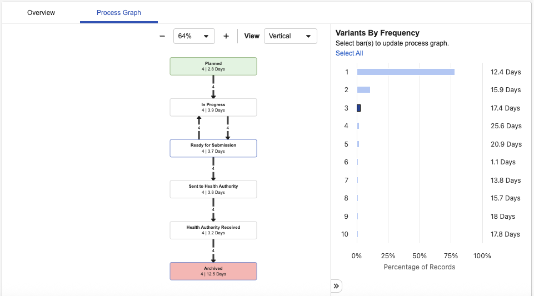Deselect the highlighted variant 3 bar
534x296 pixels.
(x=359, y=108)
